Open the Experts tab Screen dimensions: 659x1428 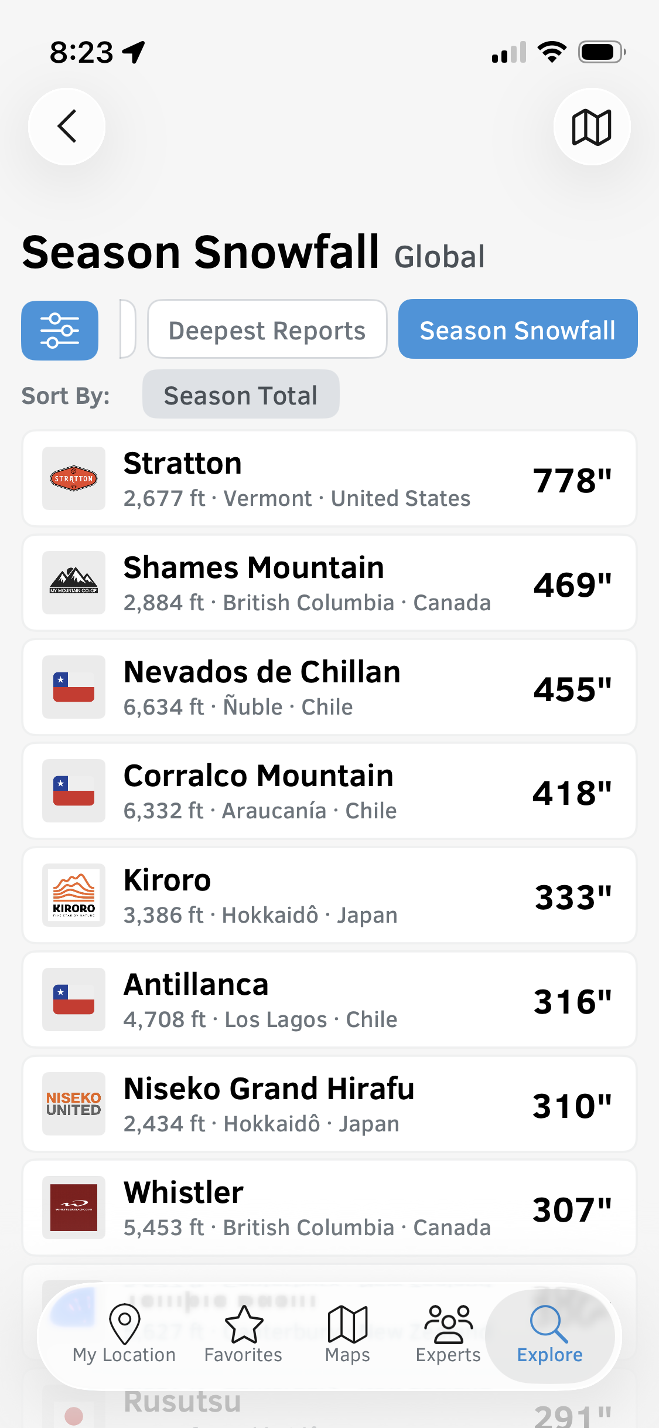[448, 1334]
